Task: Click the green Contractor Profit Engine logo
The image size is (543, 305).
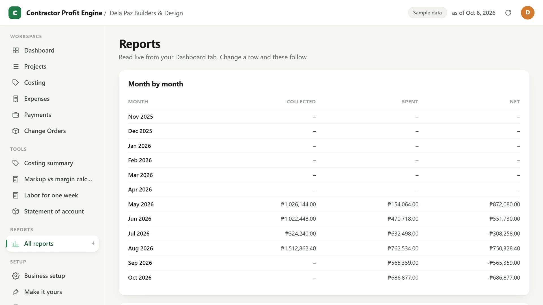Action: click(15, 13)
